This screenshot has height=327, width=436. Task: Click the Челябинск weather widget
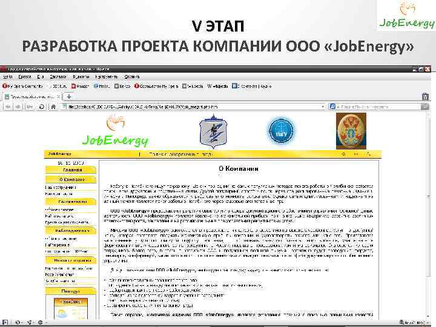coord(71,309)
